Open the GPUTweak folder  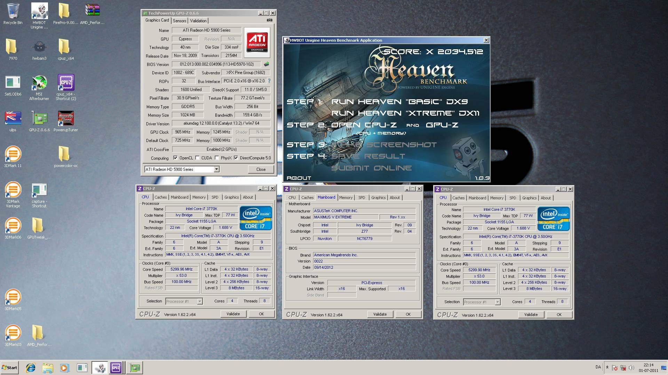pyautogui.click(x=39, y=228)
